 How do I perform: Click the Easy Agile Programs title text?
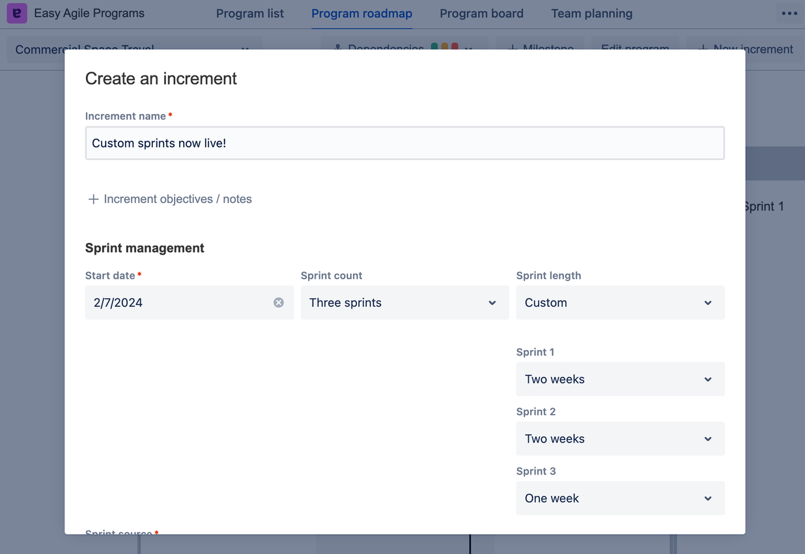89,13
